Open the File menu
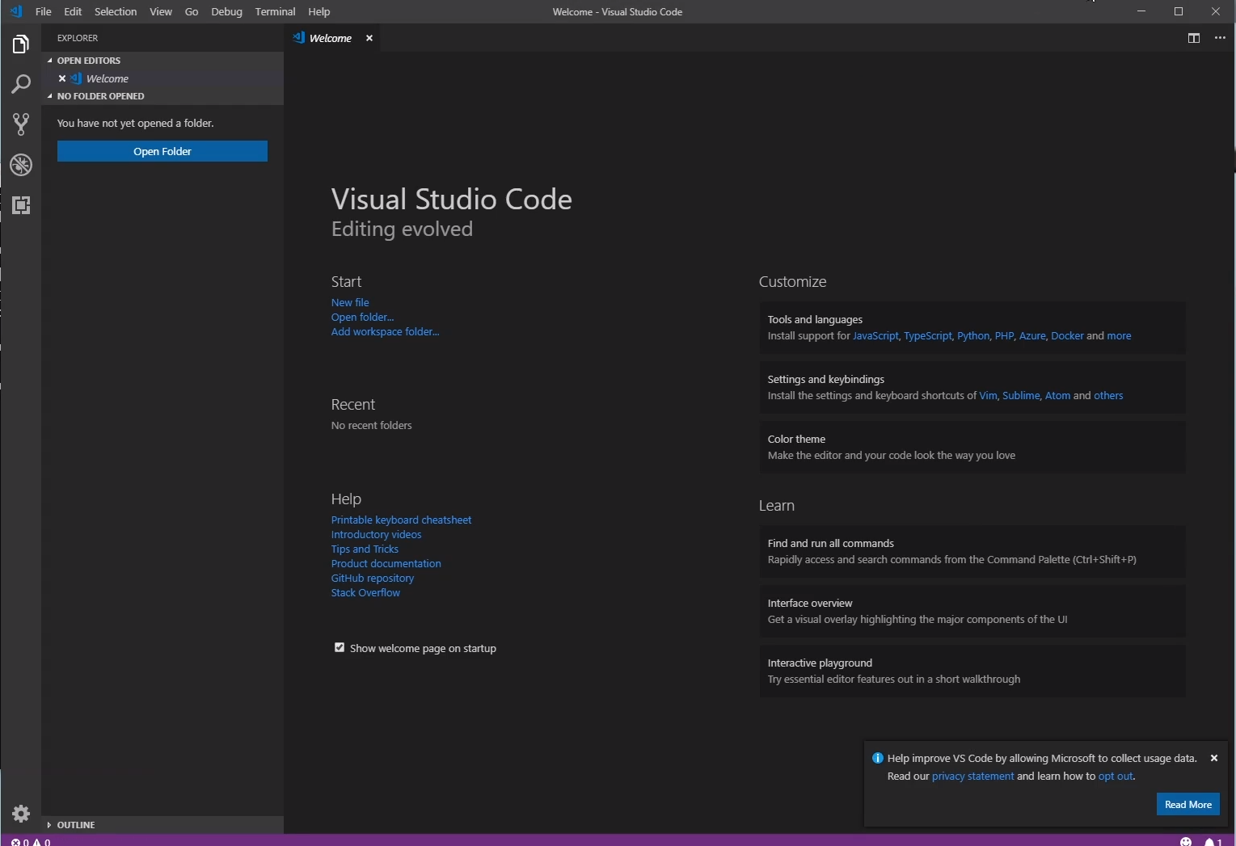The height and width of the screenshot is (846, 1236). 44,11
